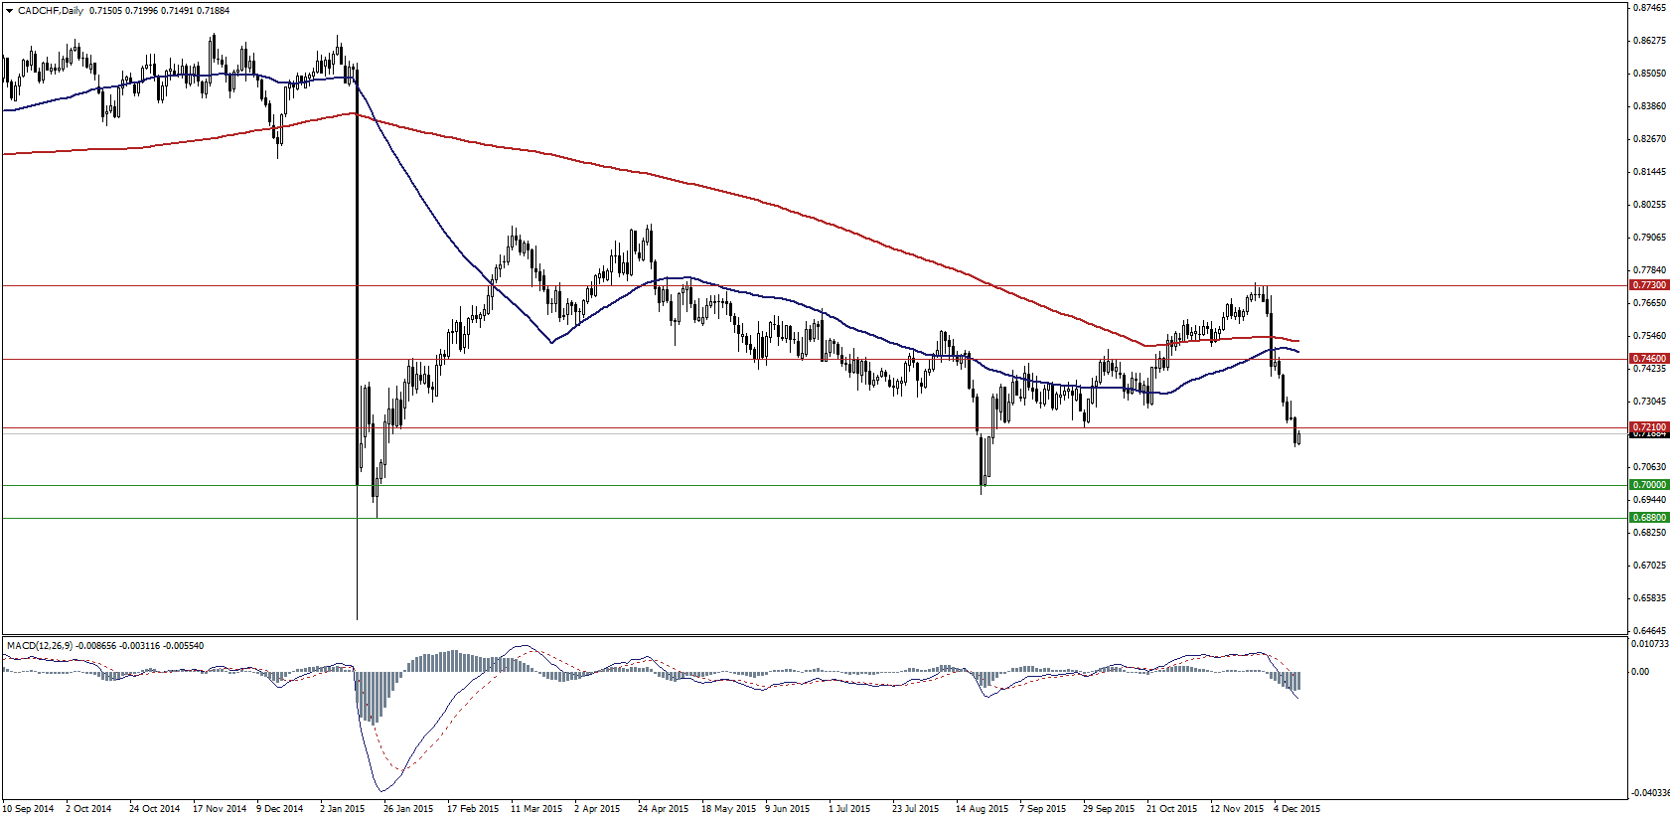Click the MACD scale 0.00 label
The height and width of the screenshot is (817, 1670).
click(1640, 672)
